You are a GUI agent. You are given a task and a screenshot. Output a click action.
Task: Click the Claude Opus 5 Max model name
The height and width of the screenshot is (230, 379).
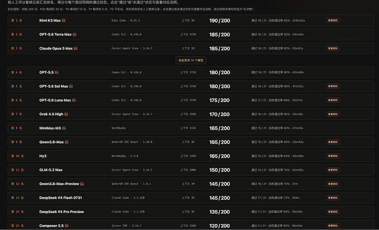click(x=56, y=48)
